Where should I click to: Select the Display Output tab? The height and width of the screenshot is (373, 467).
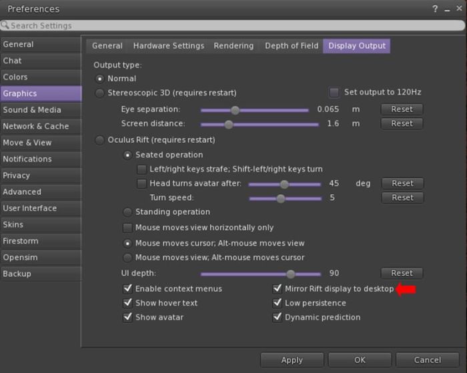pyautogui.click(x=357, y=46)
